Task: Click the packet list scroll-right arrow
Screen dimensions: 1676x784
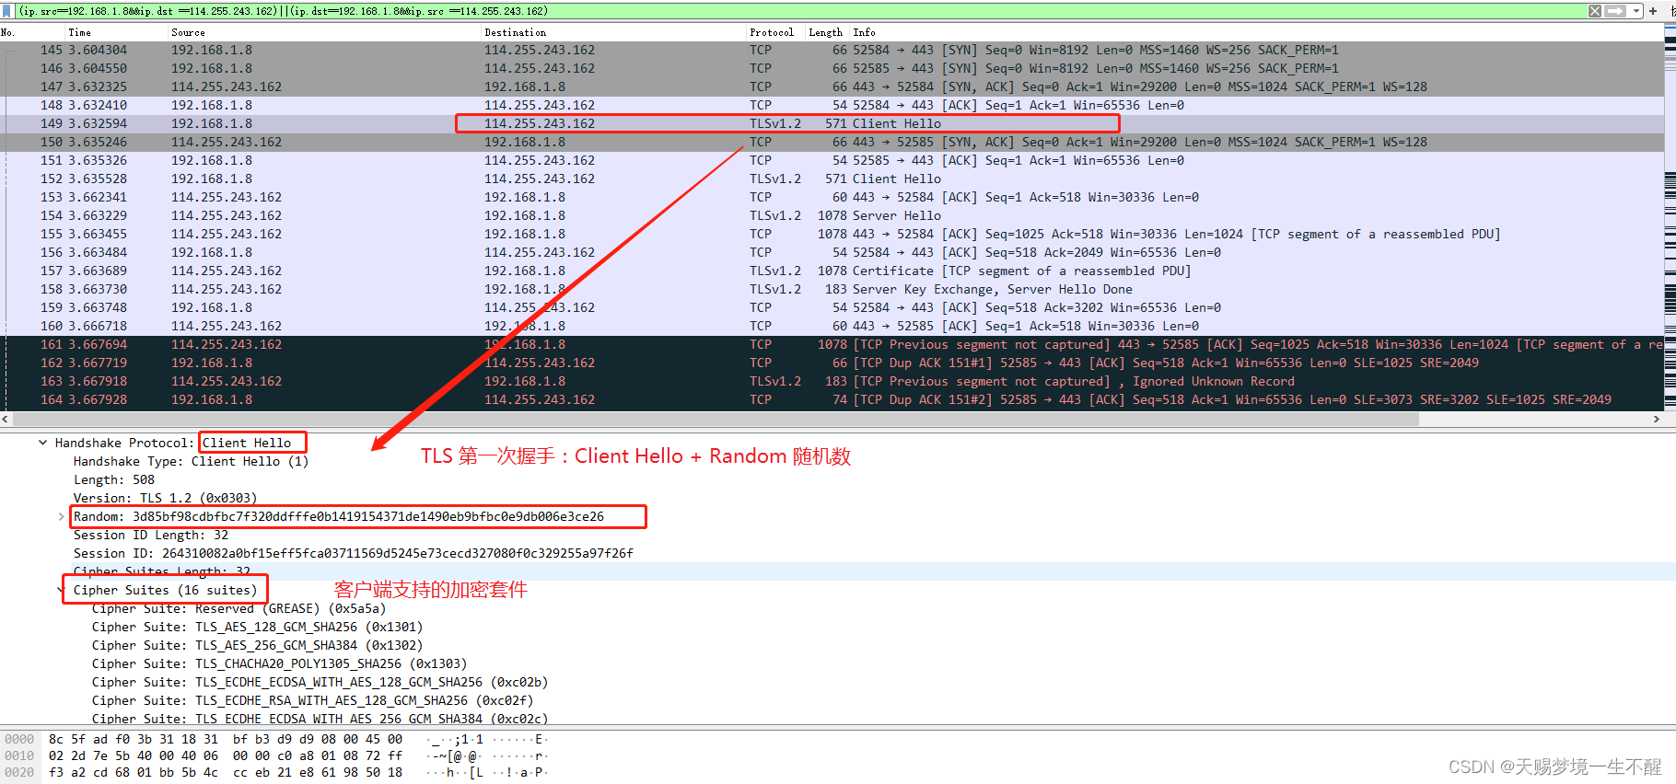Action: [x=1657, y=419]
